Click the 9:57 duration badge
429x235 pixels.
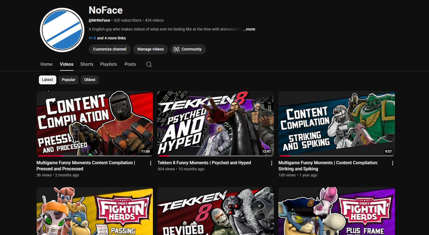[x=388, y=151]
